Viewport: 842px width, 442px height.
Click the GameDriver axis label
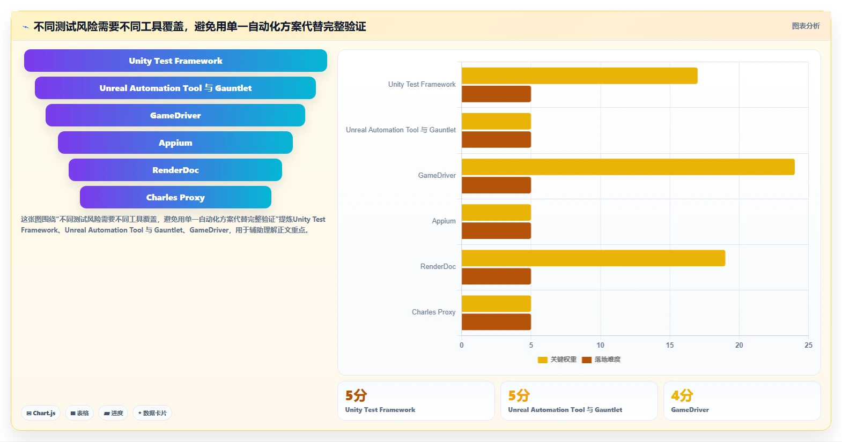[437, 176]
